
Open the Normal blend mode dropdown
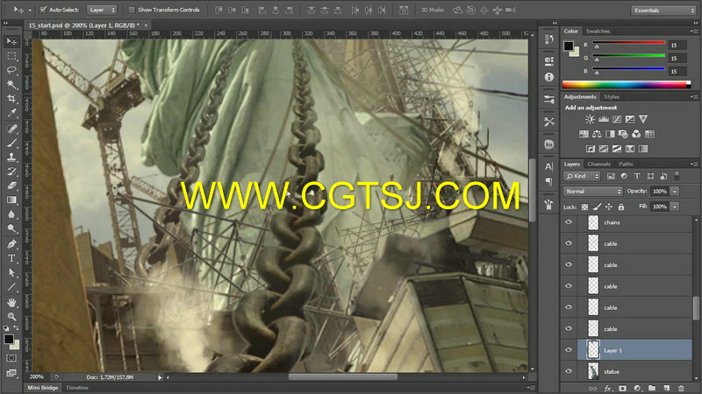[593, 191]
